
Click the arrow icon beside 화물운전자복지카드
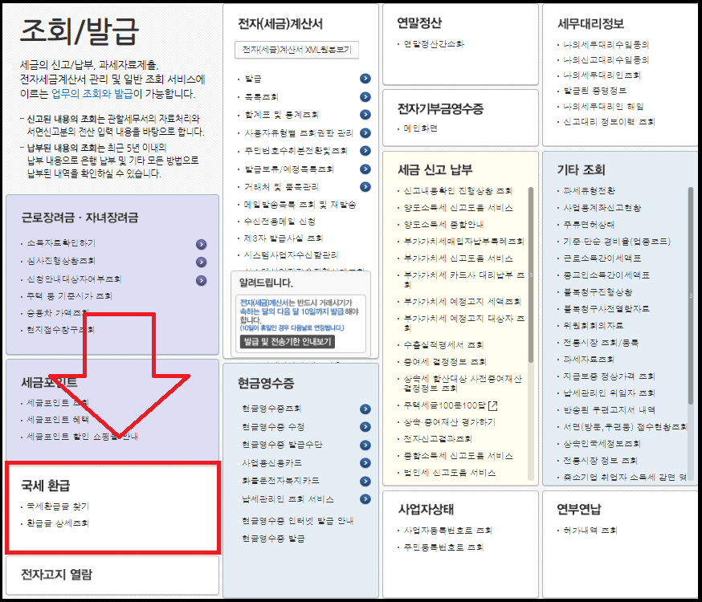pyautogui.click(x=365, y=482)
